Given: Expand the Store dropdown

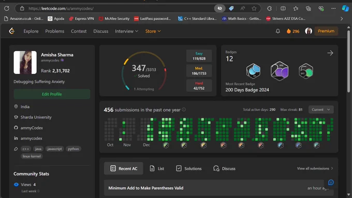Looking at the screenshot, I should pyautogui.click(x=153, y=32).
